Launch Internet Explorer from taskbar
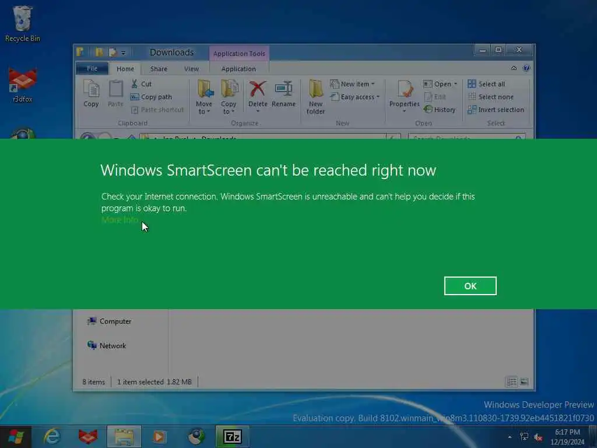597x448 pixels. tap(52, 436)
